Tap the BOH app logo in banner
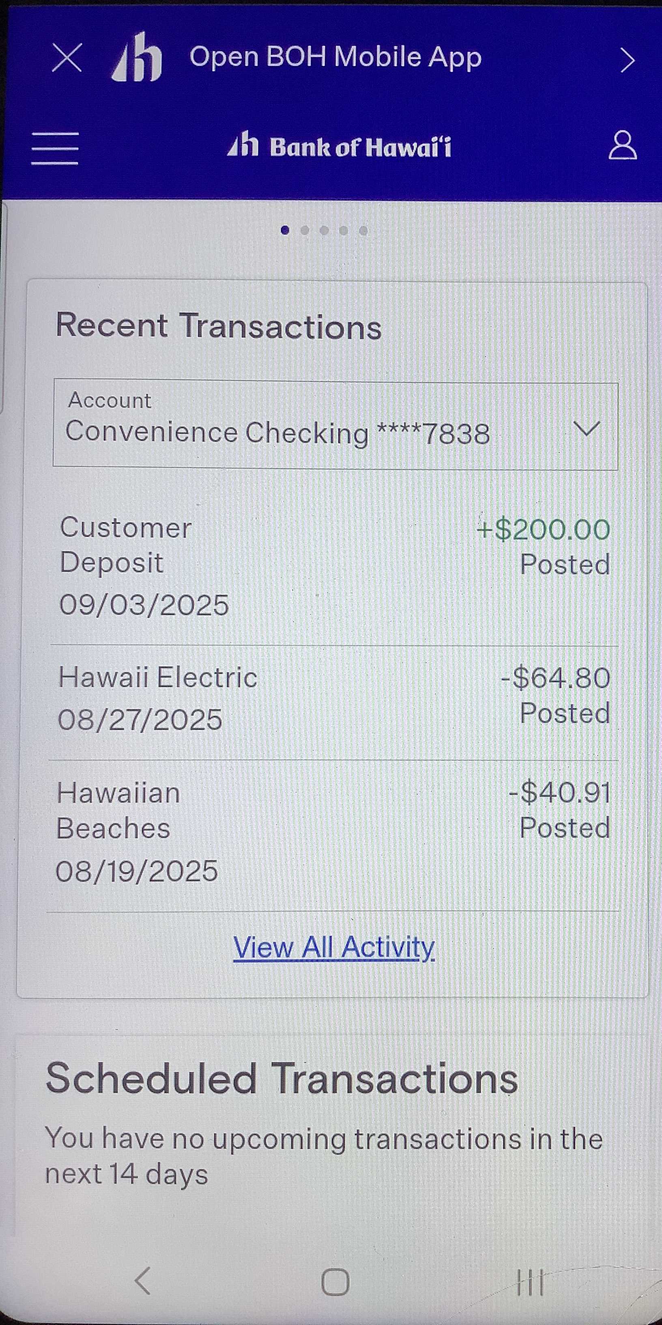 [137, 58]
